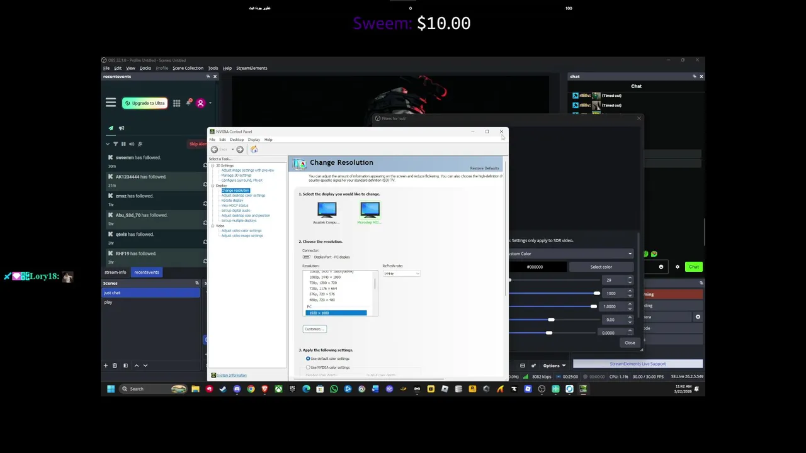The height and width of the screenshot is (453, 806).
Task: Collapse the Display tree node
Action: 212,186
